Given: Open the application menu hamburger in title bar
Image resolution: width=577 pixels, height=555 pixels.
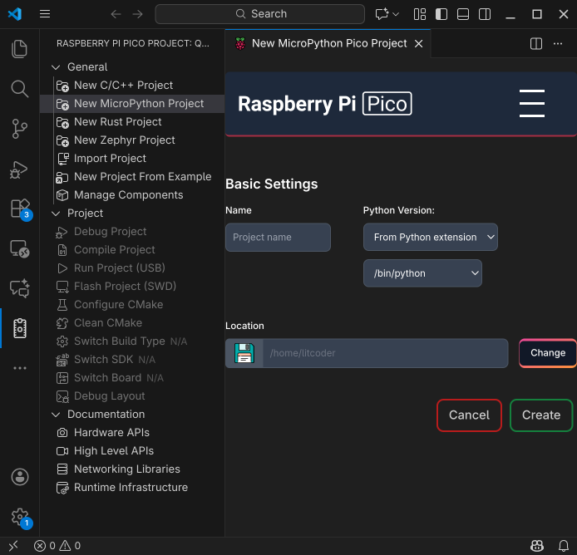Looking at the screenshot, I should coord(45,14).
